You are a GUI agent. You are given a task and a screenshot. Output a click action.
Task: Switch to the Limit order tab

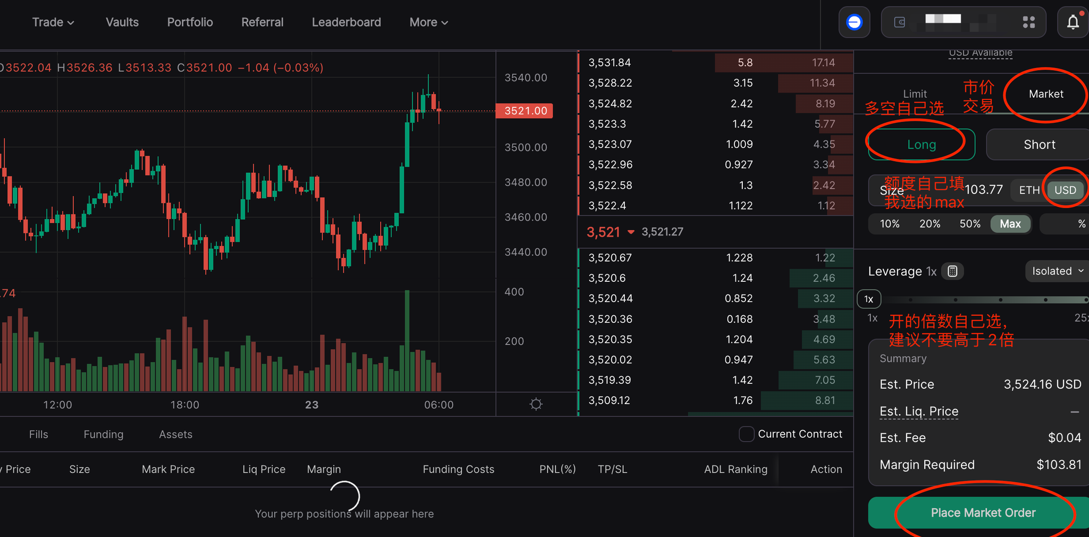tap(915, 94)
